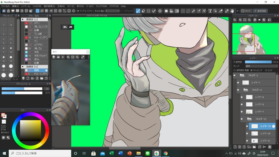Select the rectangular Select tool
The width and height of the screenshot is (279, 157).
point(183,11)
